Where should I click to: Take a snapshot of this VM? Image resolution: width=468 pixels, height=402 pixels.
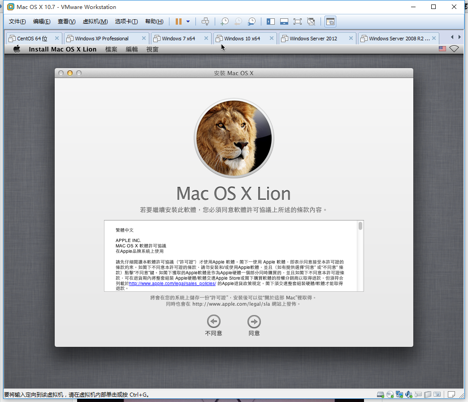pyautogui.click(x=224, y=22)
